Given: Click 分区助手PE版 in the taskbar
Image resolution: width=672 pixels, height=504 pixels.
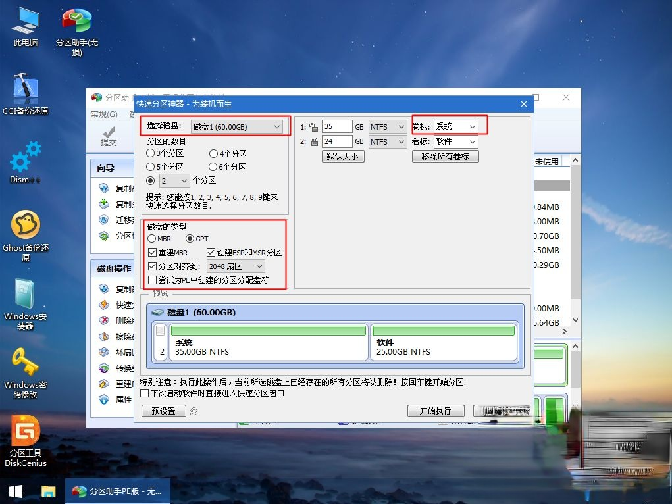Looking at the screenshot, I should point(117,491).
